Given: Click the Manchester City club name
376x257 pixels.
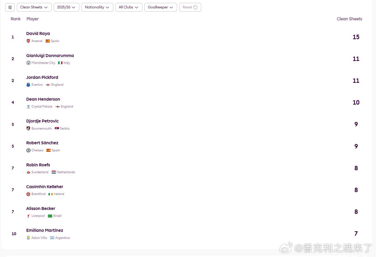Looking at the screenshot, I should tap(43, 63).
